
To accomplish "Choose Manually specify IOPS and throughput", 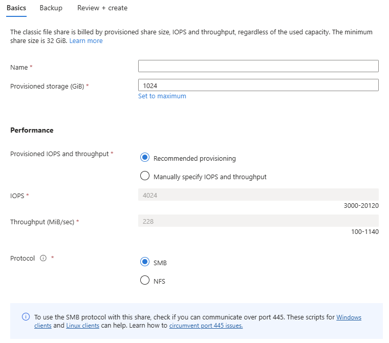I will coord(145,176).
